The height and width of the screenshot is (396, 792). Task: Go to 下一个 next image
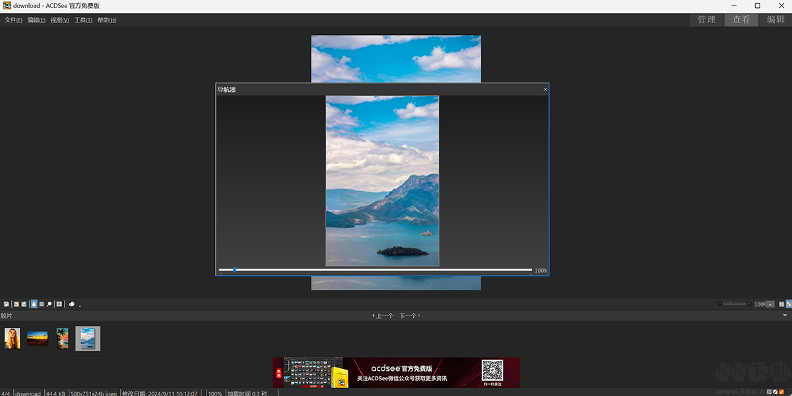click(x=410, y=315)
